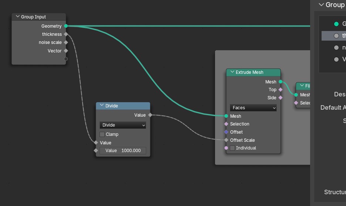Screen dimensions: 346x206
Task: Click the Offset input socket
Action: (226, 132)
